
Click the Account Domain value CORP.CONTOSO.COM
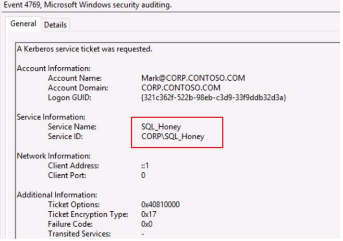181,88
